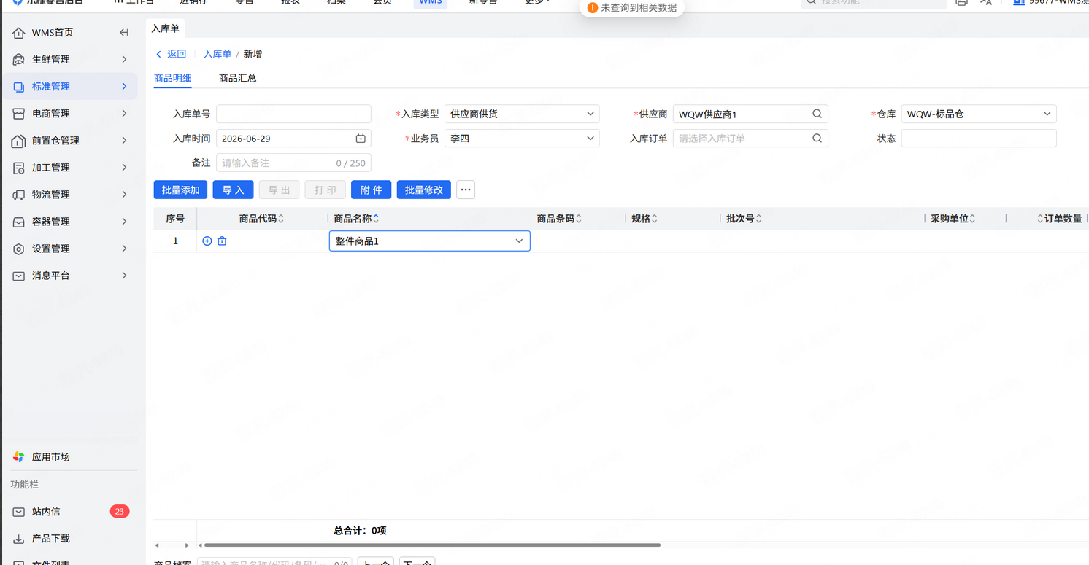Switch to the 商品明细 tab
This screenshot has height=565, width=1089.
tap(173, 78)
